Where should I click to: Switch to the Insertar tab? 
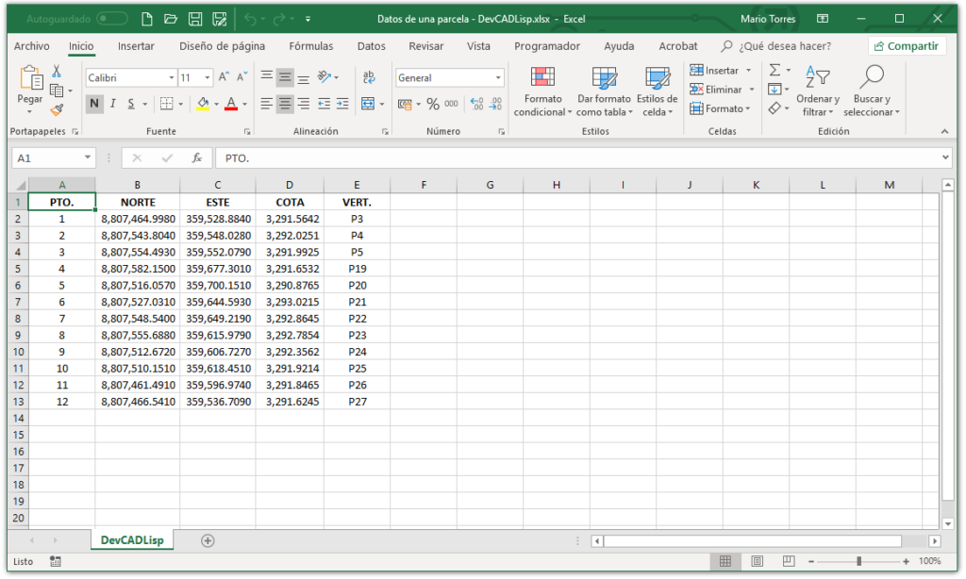(x=136, y=46)
